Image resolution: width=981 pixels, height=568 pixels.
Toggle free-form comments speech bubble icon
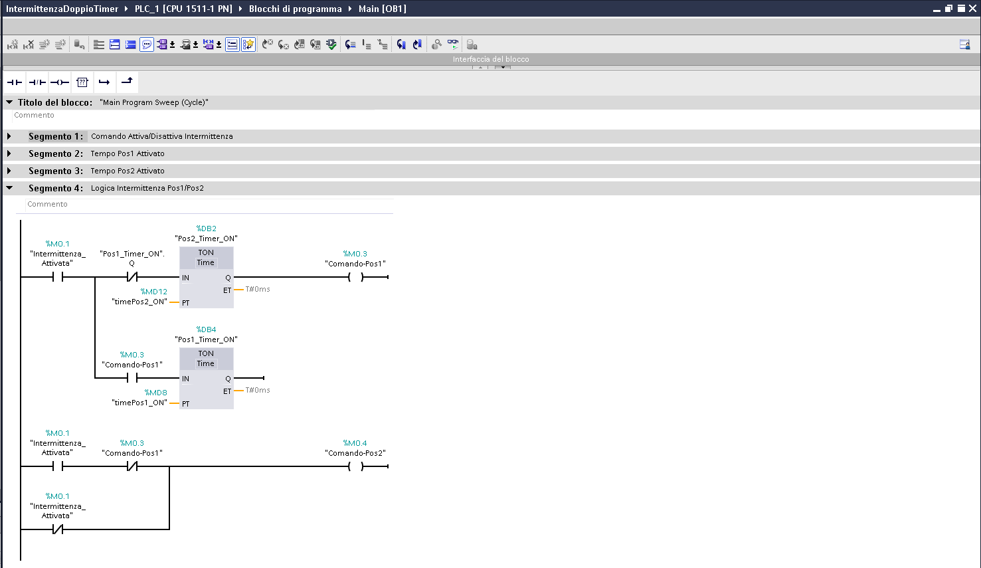click(x=147, y=45)
